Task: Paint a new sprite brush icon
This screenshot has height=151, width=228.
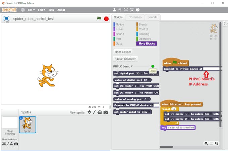Action: pyautogui.click(x=94, y=112)
